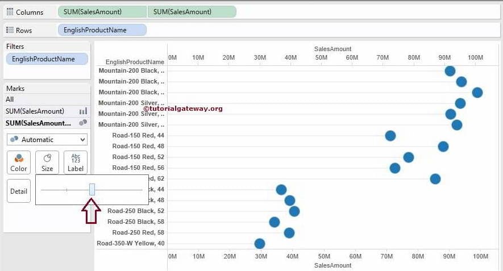Click the Road-150 Red, 56 row label
The image size is (503, 271).
point(138,168)
